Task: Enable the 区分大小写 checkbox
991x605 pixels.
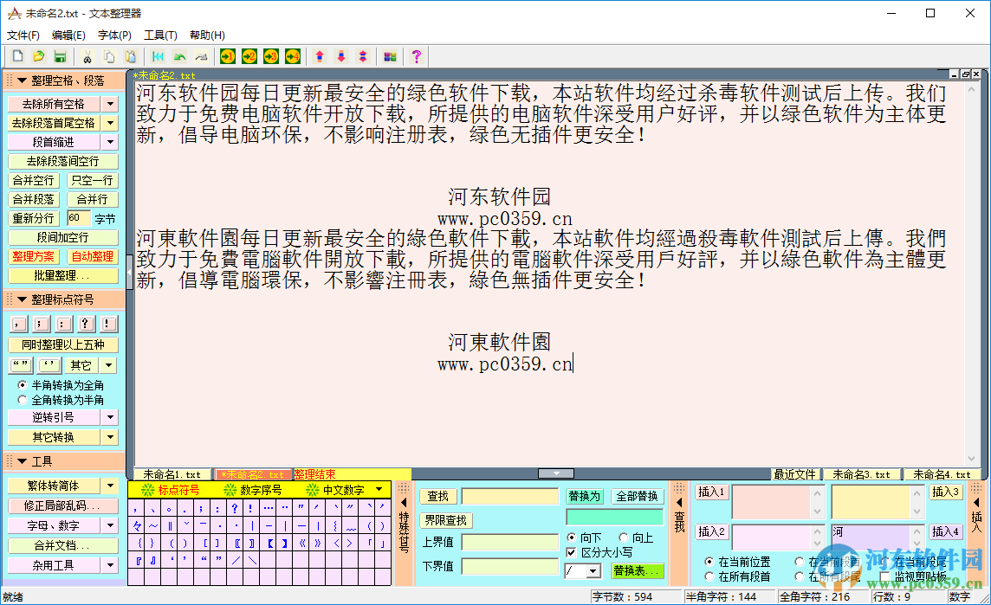Action: coord(571,552)
